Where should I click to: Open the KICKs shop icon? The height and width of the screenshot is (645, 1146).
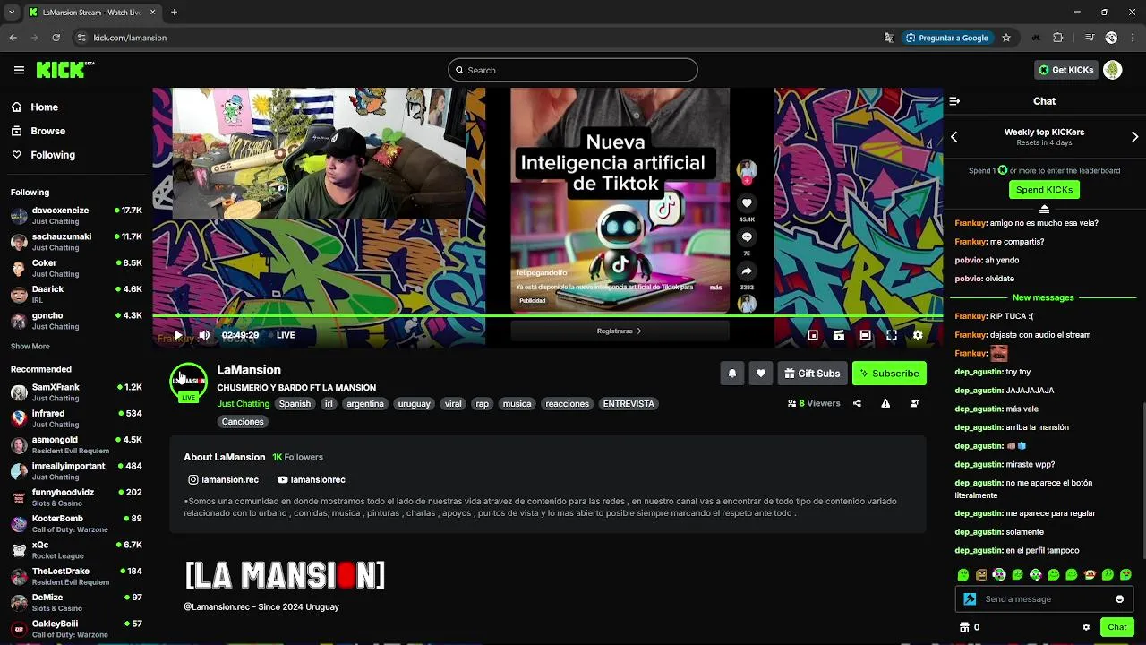click(x=964, y=627)
